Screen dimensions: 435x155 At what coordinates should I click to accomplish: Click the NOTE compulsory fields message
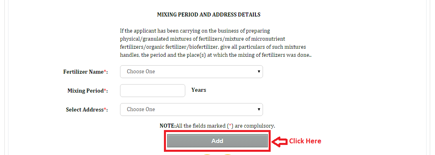click(x=217, y=126)
